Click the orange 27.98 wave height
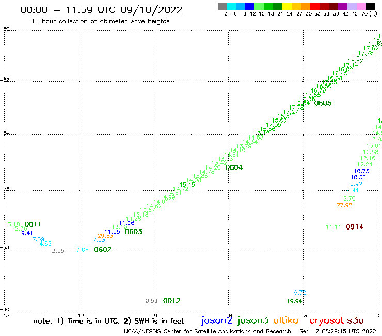 point(344,205)
